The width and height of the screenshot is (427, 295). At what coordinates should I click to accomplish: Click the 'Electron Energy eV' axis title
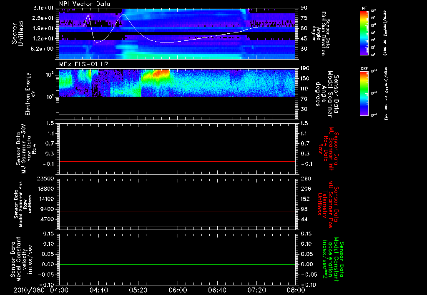[30, 94]
